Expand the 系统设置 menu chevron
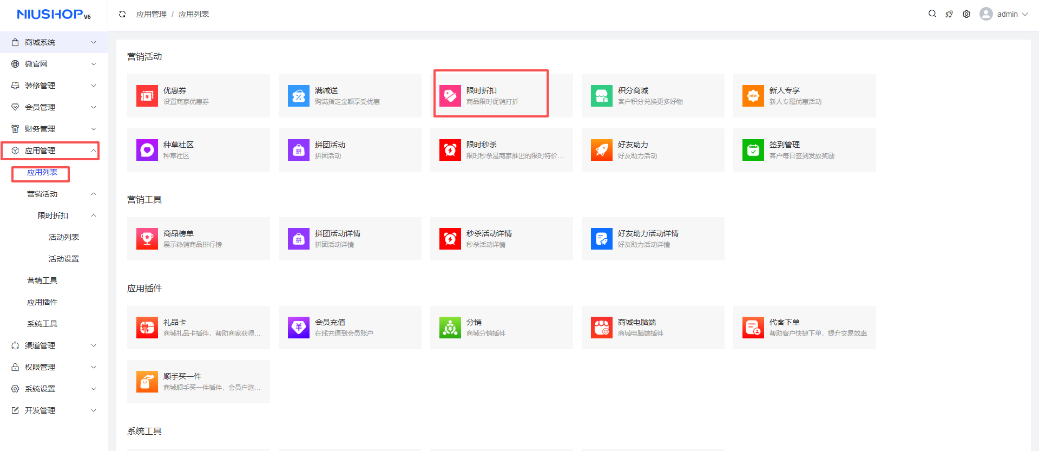 tap(93, 389)
